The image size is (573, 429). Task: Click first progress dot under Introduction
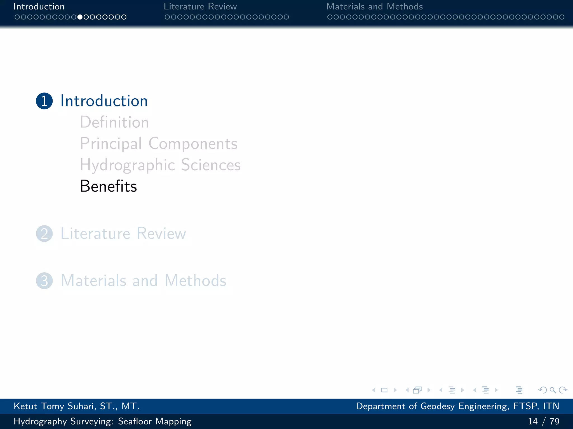tap(17, 17)
